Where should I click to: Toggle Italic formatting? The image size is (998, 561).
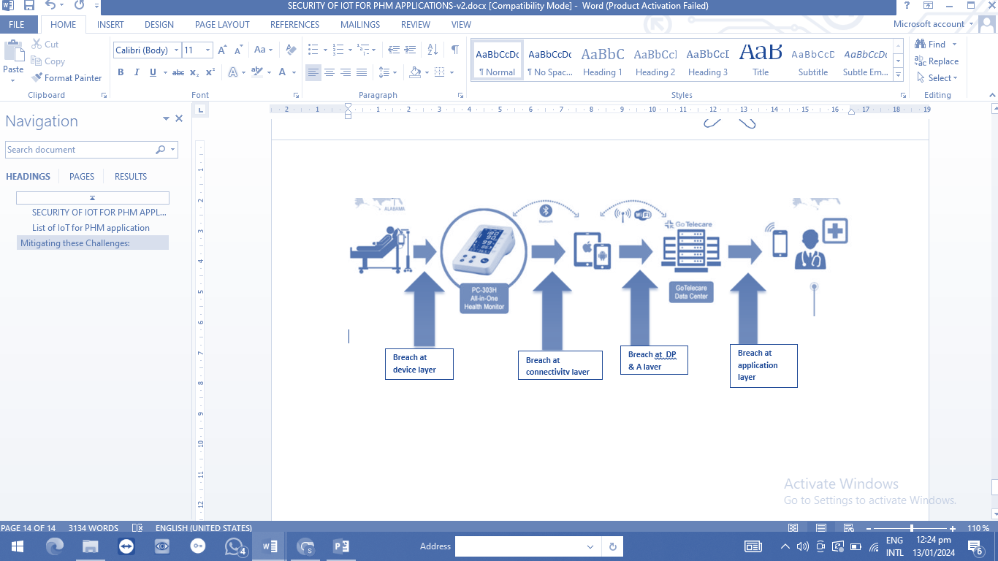coord(137,72)
